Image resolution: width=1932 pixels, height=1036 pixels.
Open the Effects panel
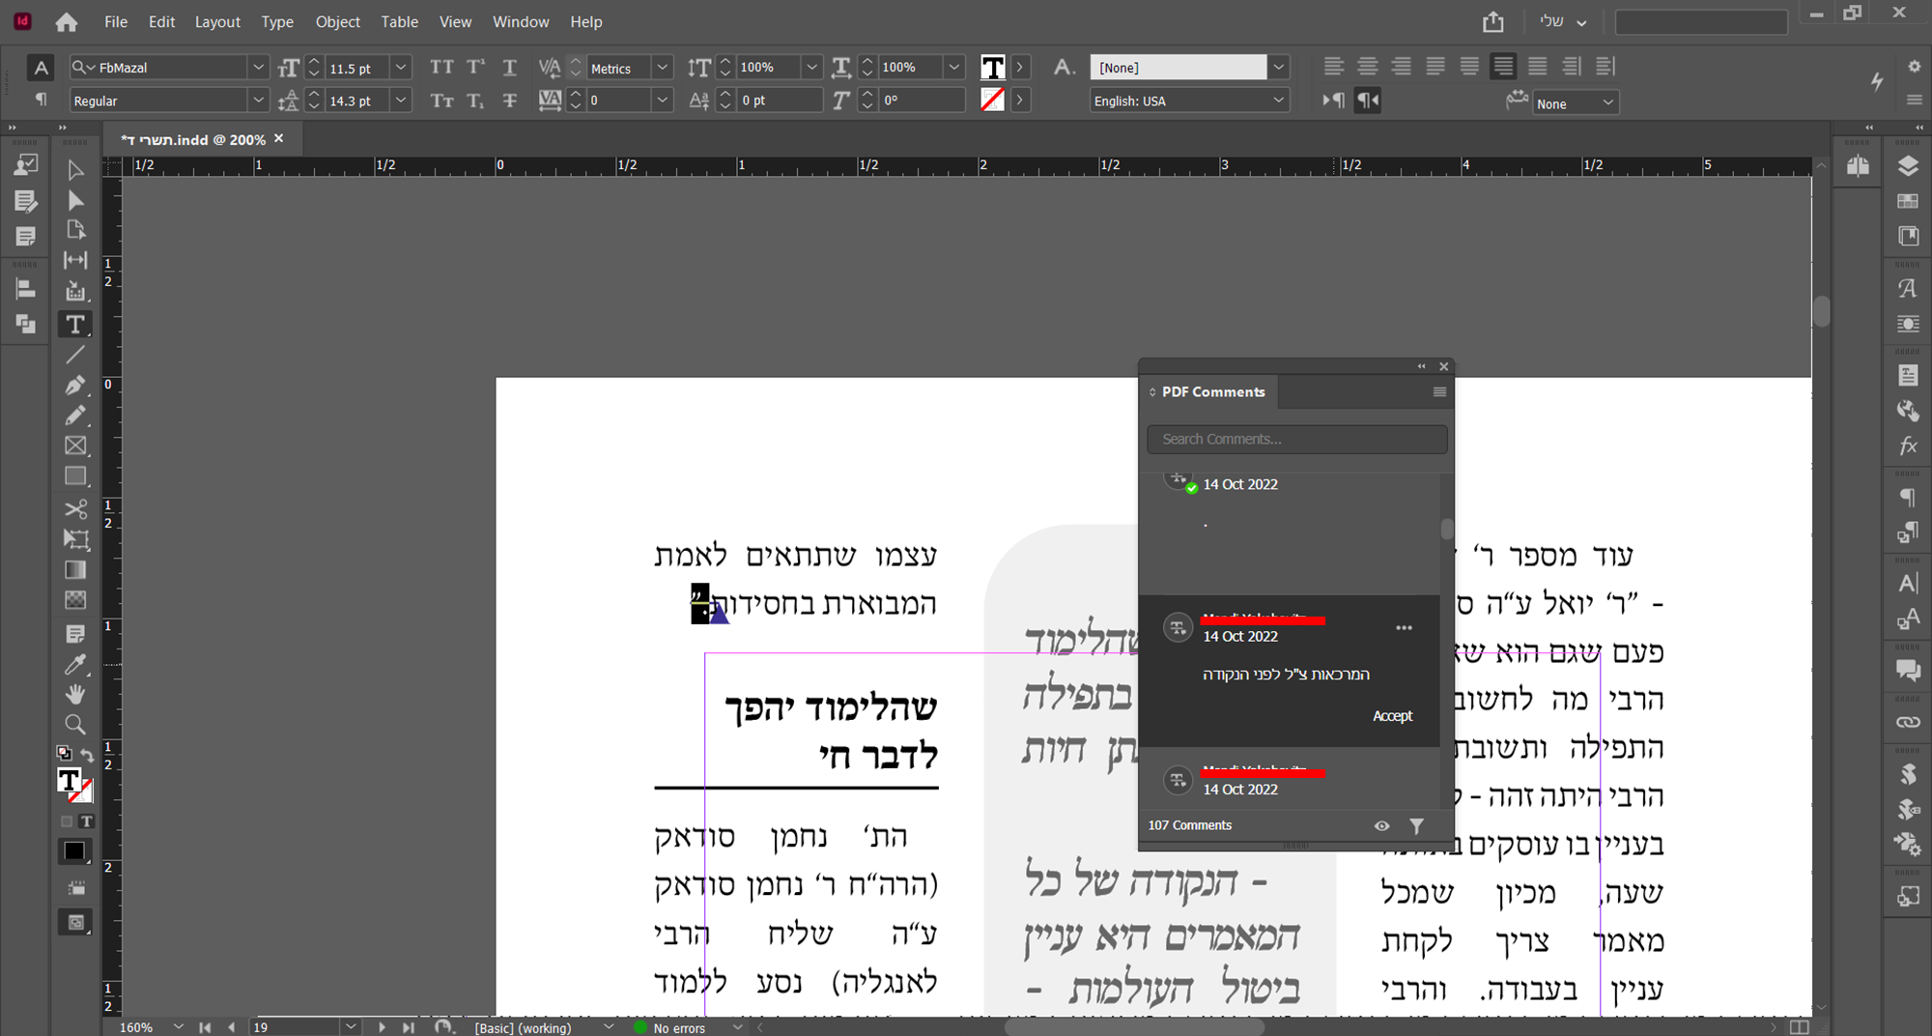coord(1908,446)
